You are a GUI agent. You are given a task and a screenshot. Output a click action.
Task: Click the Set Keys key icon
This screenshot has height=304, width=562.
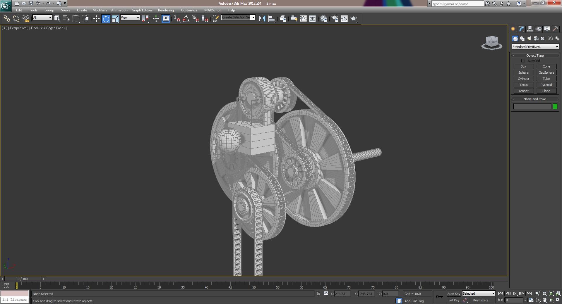point(439,297)
